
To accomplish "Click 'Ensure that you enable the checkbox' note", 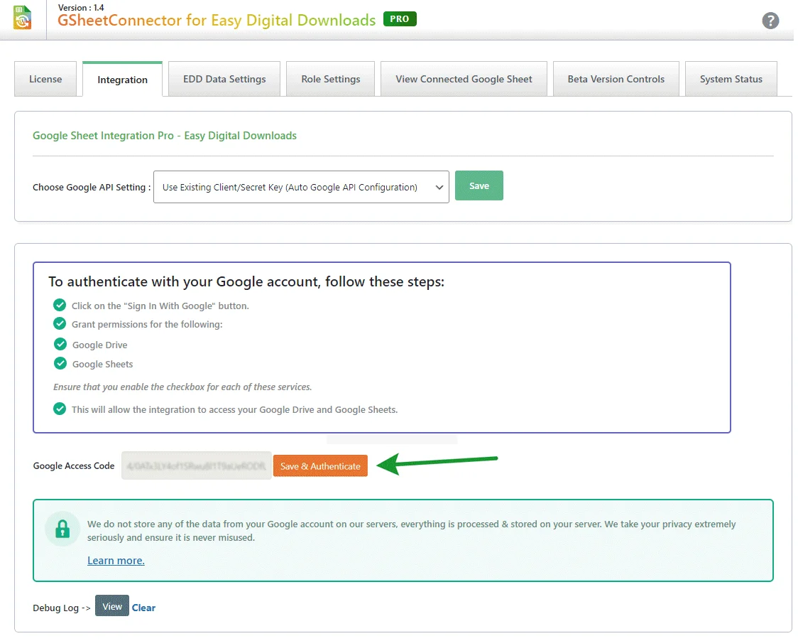I will click(182, 387).
